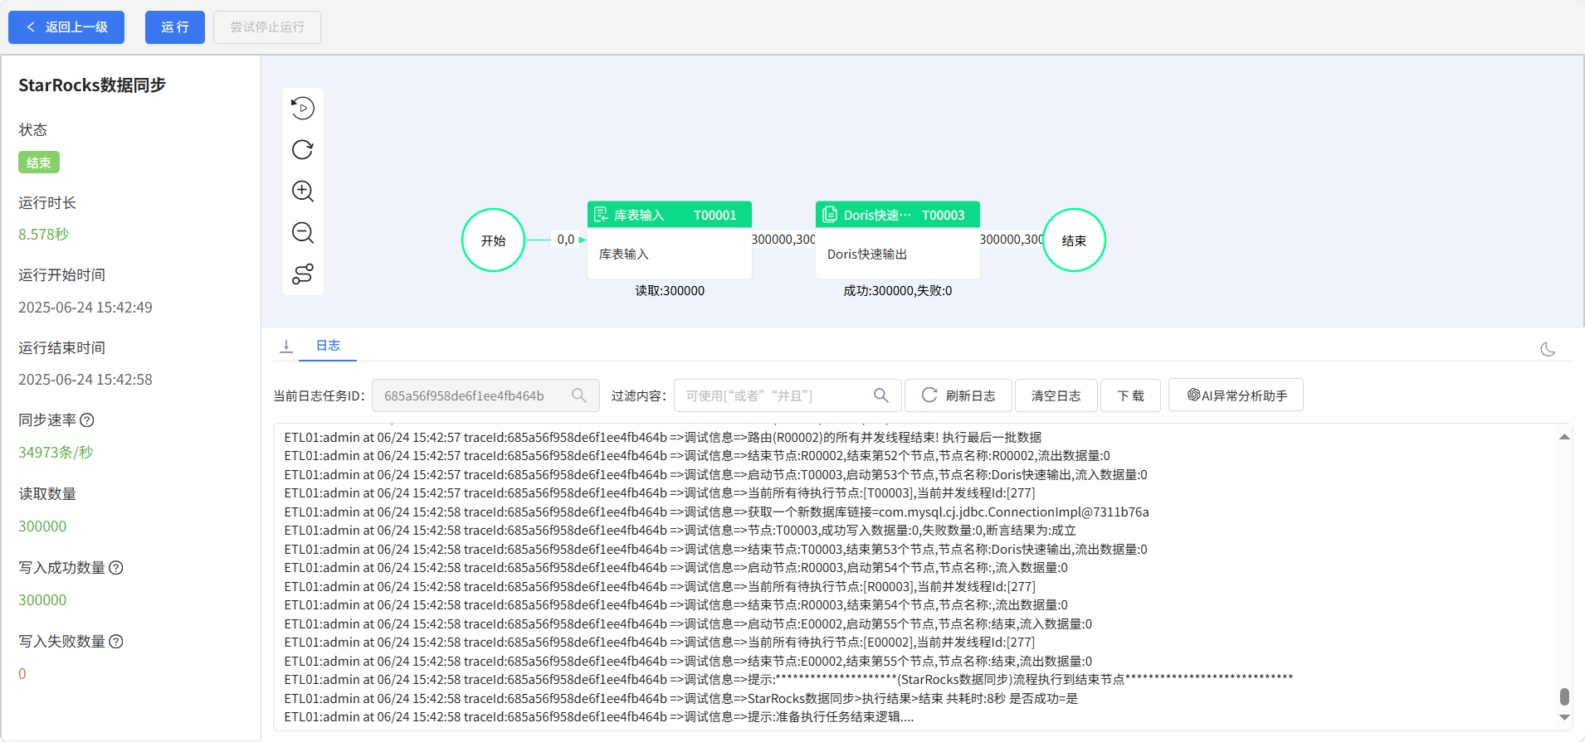This screenshot has width=1585, height=742.
Task: Click help icon next to 同步速率
Action: click(x=87, y=420)
